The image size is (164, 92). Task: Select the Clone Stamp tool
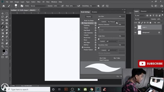point(7,27)
